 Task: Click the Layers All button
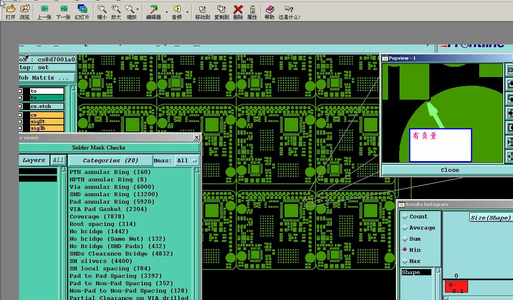pyautogui.click(x=58, y=160)
